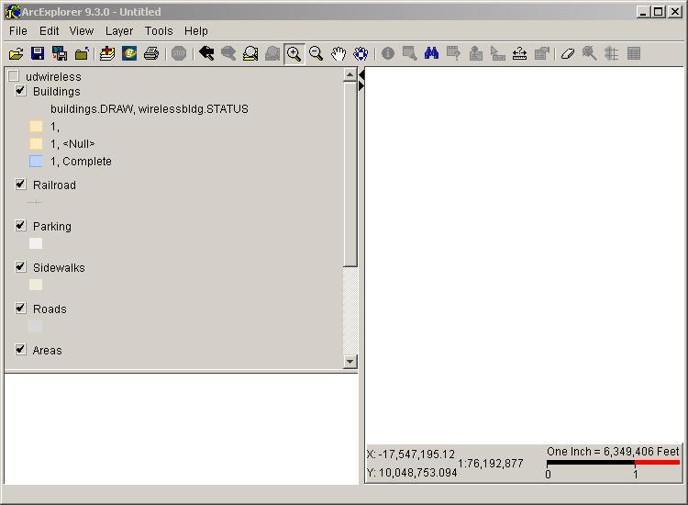
Task: Click the close project folder icon
Action: tap(82, 54)
